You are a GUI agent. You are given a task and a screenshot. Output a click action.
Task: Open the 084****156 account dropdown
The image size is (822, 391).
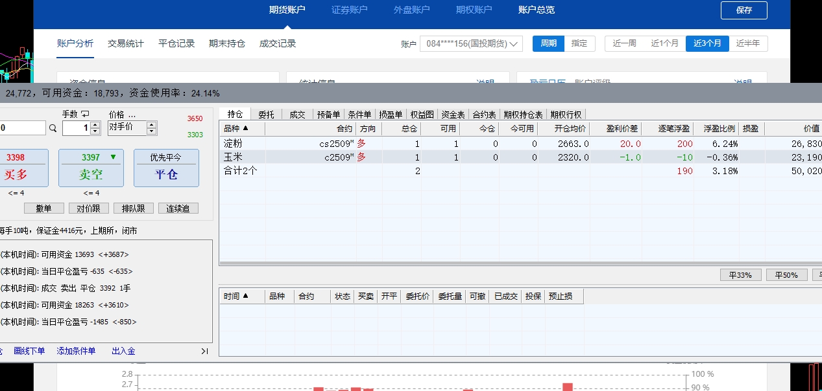[x=472, y=43]
